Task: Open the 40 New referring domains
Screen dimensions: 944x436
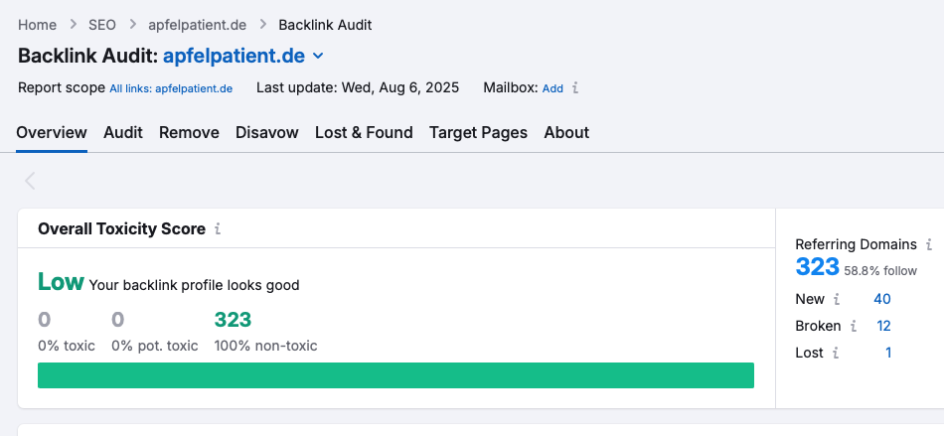Action: (882, 300)
